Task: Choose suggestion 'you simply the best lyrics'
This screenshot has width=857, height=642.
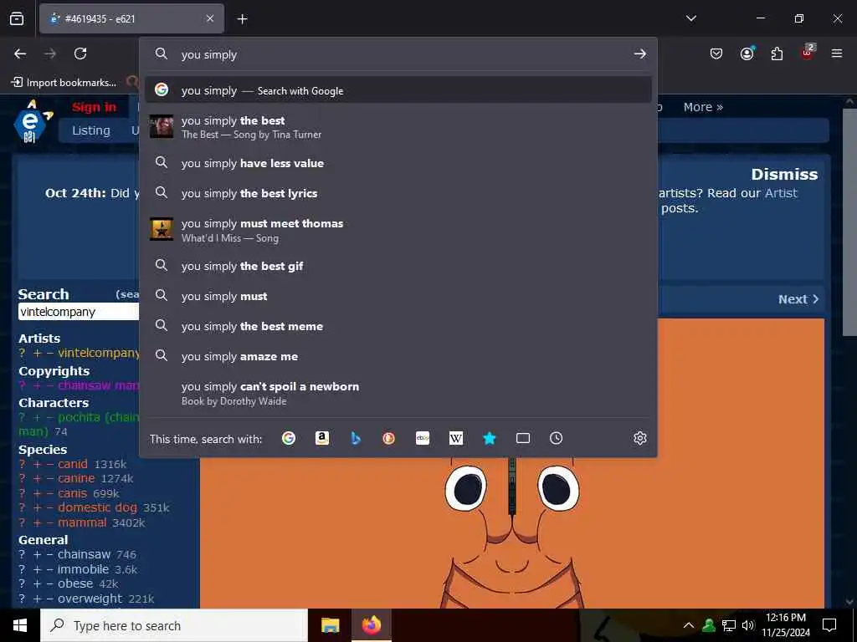Action: (x=398, y=193)
